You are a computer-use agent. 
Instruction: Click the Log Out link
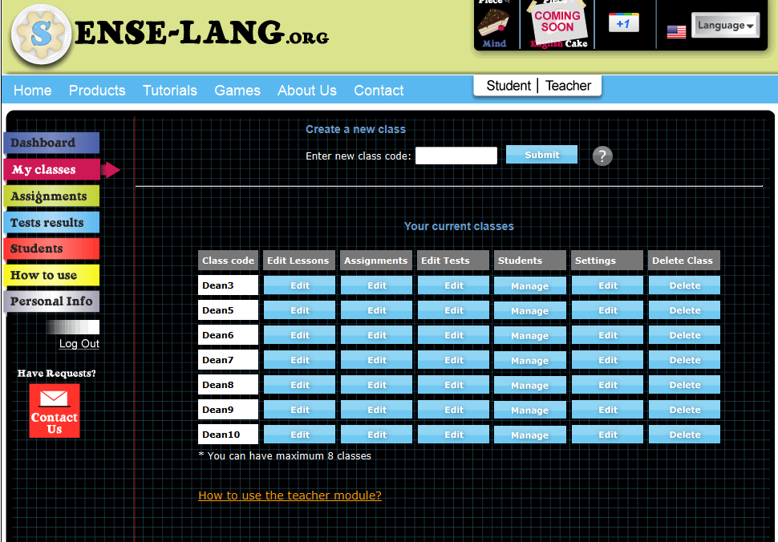[x=78, y=343]
